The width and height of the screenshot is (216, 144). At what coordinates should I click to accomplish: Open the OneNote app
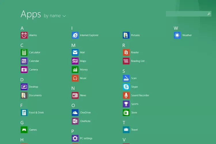pos(75,121)
